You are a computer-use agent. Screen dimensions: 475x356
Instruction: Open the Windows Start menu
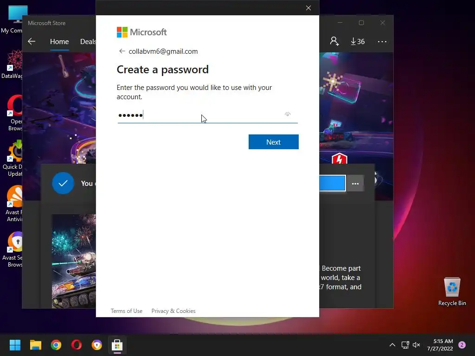pos(15,345)
